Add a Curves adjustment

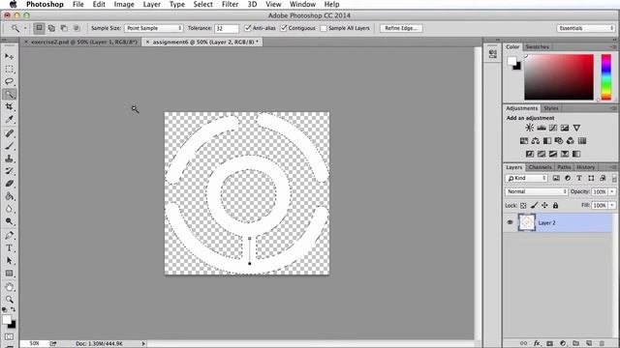coord(553,128)
